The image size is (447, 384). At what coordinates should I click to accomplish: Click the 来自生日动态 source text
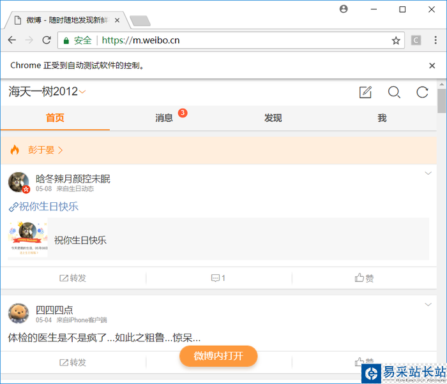75,189
